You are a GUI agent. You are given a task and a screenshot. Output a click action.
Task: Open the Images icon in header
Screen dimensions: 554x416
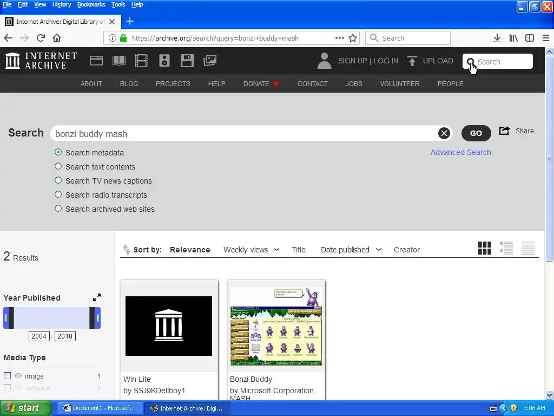pyautogui.click(x=210, y=61)
